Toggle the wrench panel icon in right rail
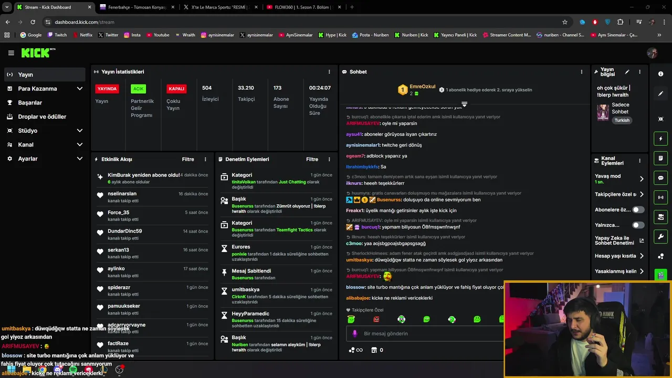 click(660, 236)
